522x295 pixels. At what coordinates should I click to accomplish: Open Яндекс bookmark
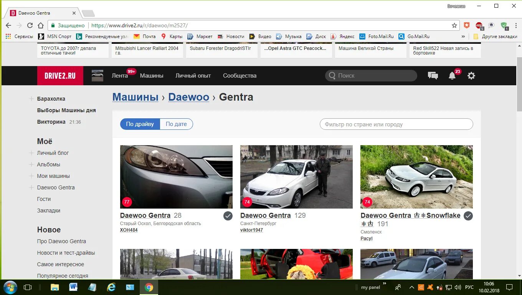coord(343,36)
